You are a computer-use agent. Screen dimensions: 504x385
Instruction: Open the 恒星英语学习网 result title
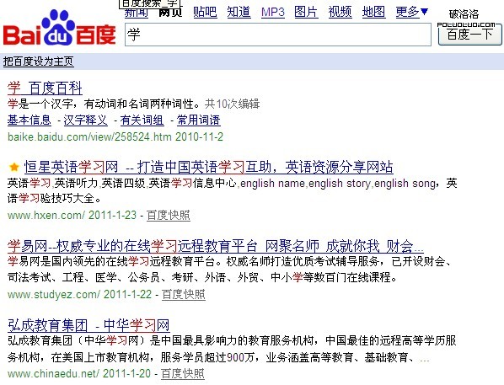pyautogui.click(x=209, y=167)
